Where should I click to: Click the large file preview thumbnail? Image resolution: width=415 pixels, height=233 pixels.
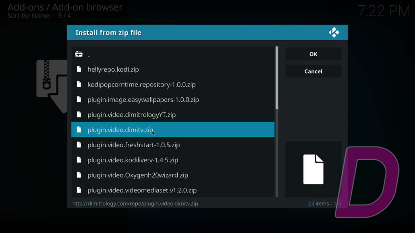[x=313, y=169]
